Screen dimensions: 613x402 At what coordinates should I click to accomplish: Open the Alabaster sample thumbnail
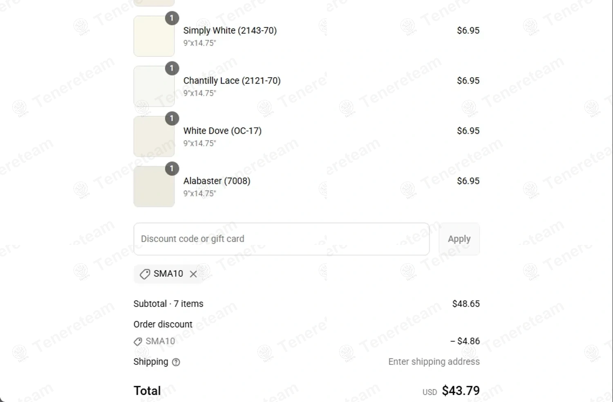pos(154,187)
